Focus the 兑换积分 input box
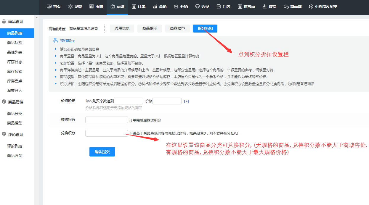The image size is (369, 205). (106, 133)
